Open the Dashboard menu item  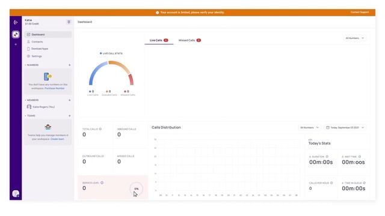48,35
